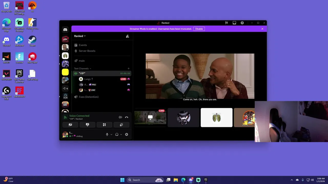Open File Explorer from the taskbar

click(x=176, y=180)
